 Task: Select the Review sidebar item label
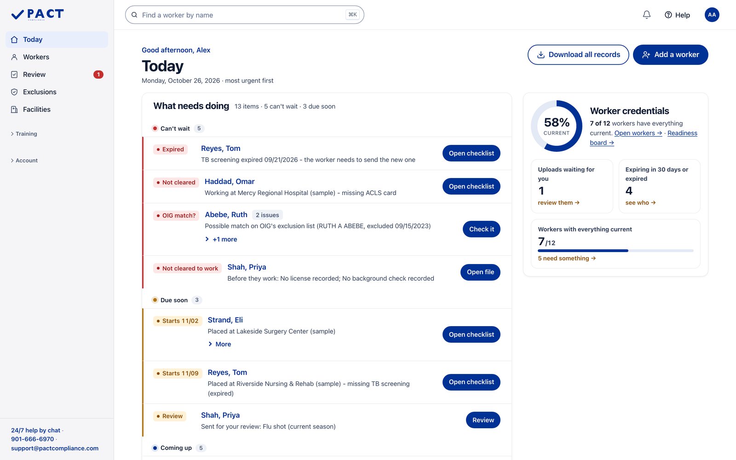coord(34,75)
